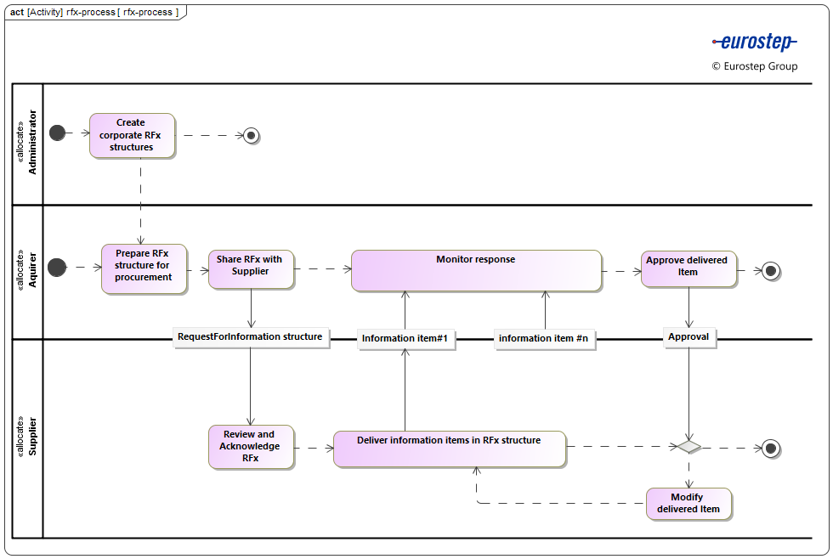Select the Aquirer lane start node
This screenshot has width=833, height=559.
pos(57,268)
